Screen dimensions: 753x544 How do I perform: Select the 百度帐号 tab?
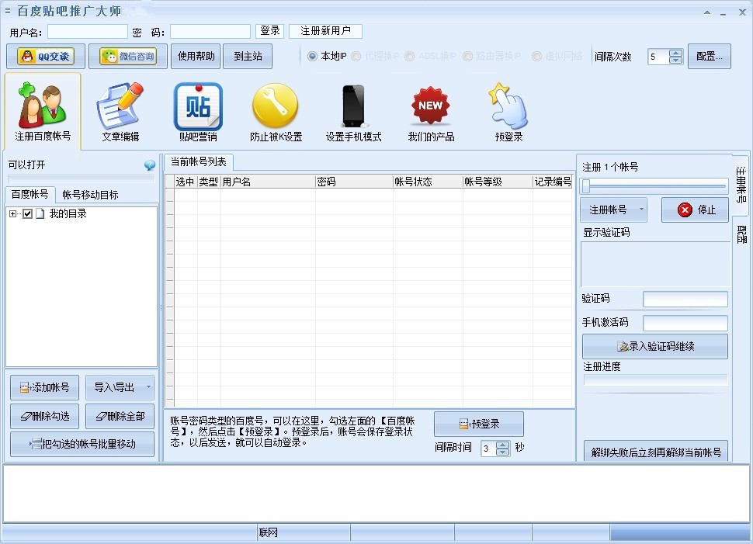[29, 195]
